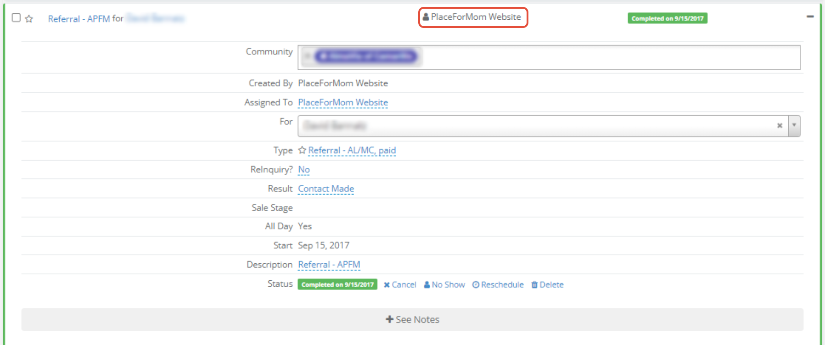Image resolution: width=825 pixels, height=345 pixels.
Task: Change the ReInquiry value No
Action: click(304, 170)
